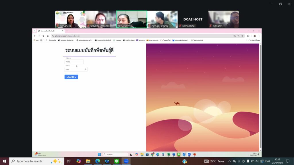Click the Windows Start button
The image size is (294, 165).
[x=4, y=161]
